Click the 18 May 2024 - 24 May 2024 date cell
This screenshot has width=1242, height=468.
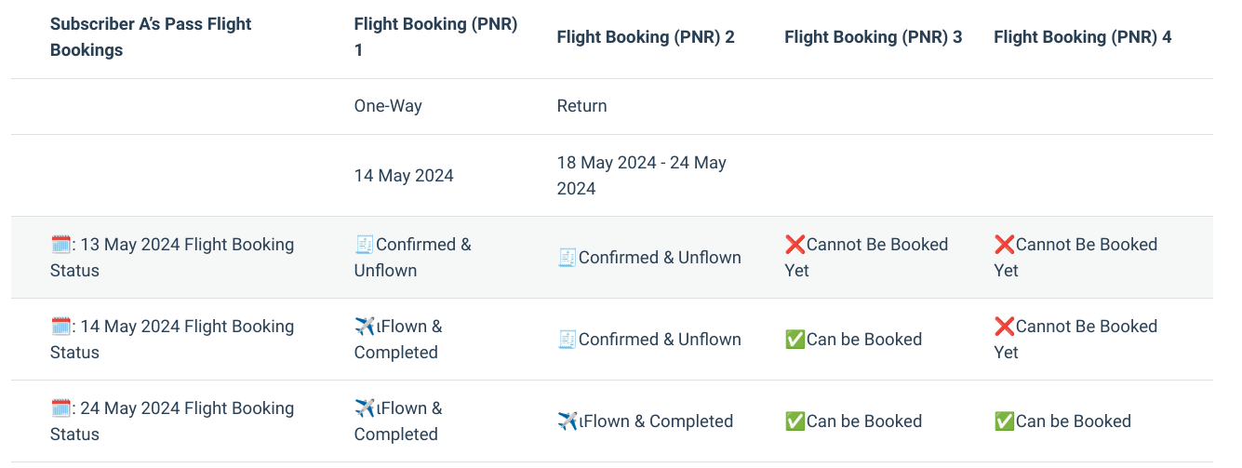pyautogui.click(x=642, y=176)
